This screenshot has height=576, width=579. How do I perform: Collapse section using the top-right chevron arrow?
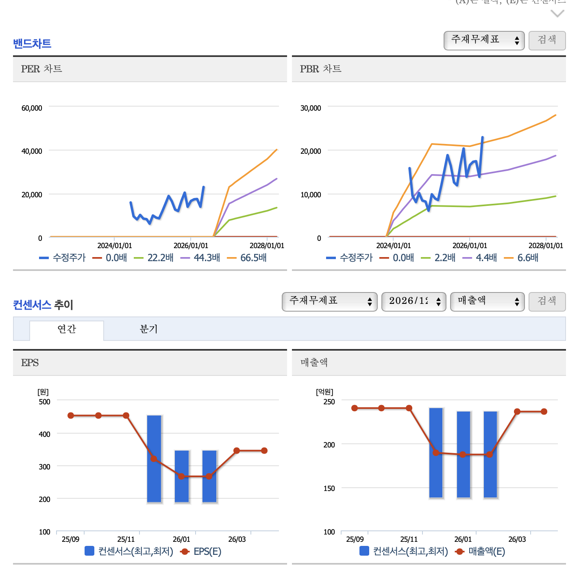click(x=557, y=14)
